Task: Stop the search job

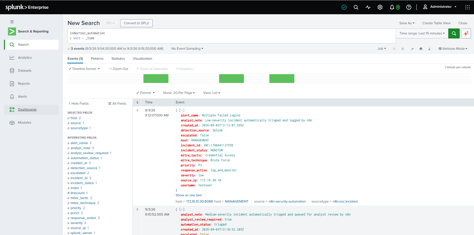Action: click(403, 49)
